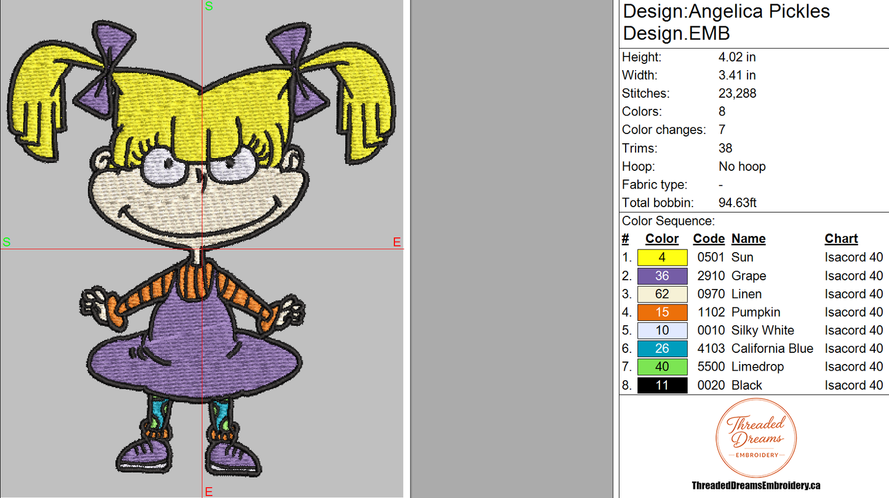Image resolution: width=889 pixels, height=498 pixels.
Task: Click the Sun yellow color swatch
Action: point(662,258)
